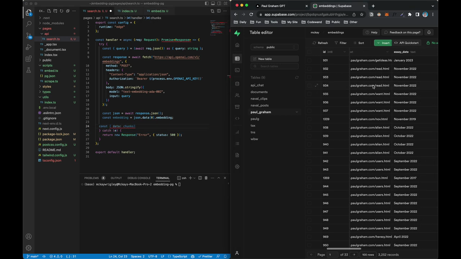
Task: Open Supabase Storage sidebar icon
Action: (237, 107)
